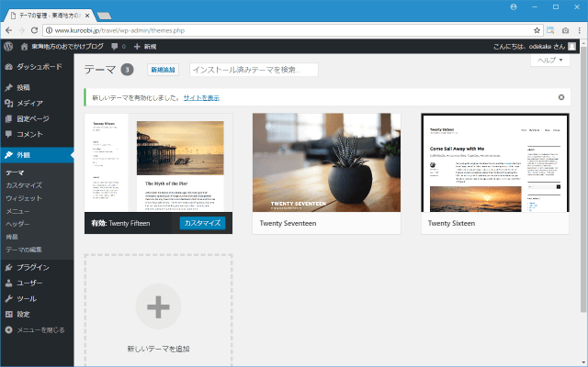Close the テーマの管理 browser tab
This screenshot has width=588, height=367.
[x=87, y=16]
